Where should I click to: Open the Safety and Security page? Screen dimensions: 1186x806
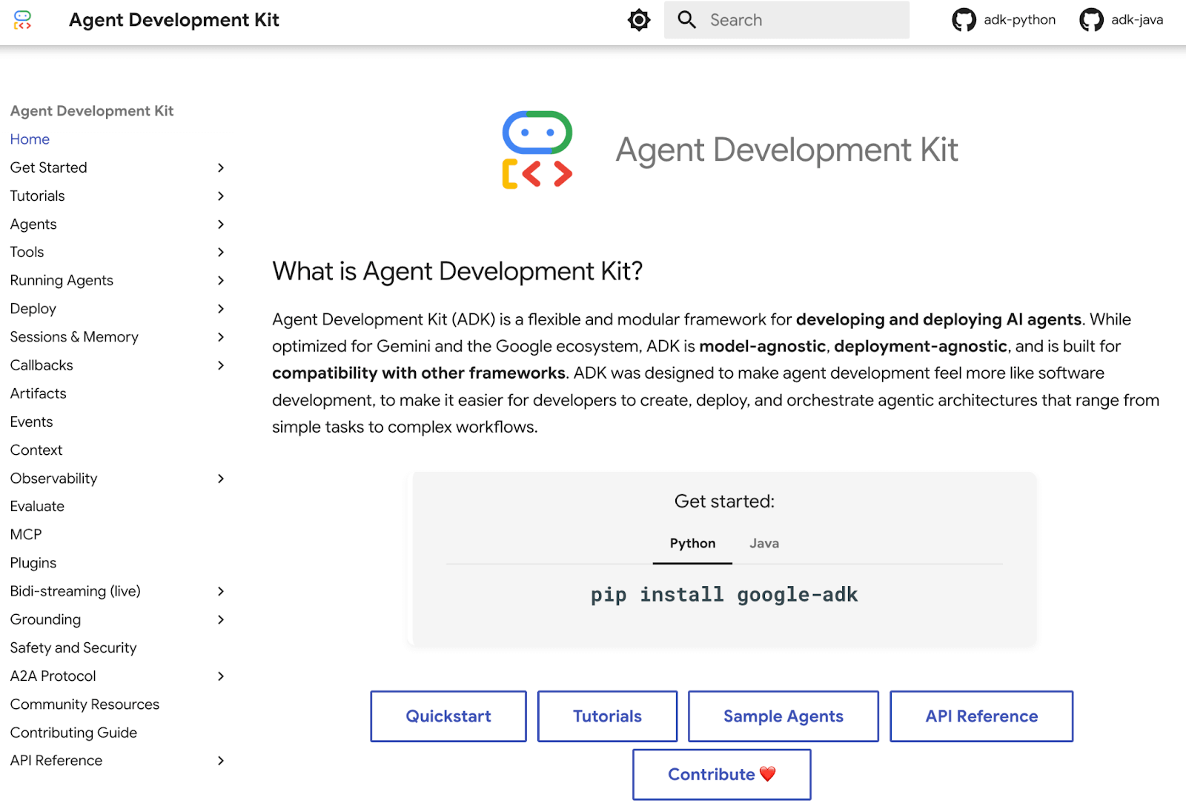73,648
